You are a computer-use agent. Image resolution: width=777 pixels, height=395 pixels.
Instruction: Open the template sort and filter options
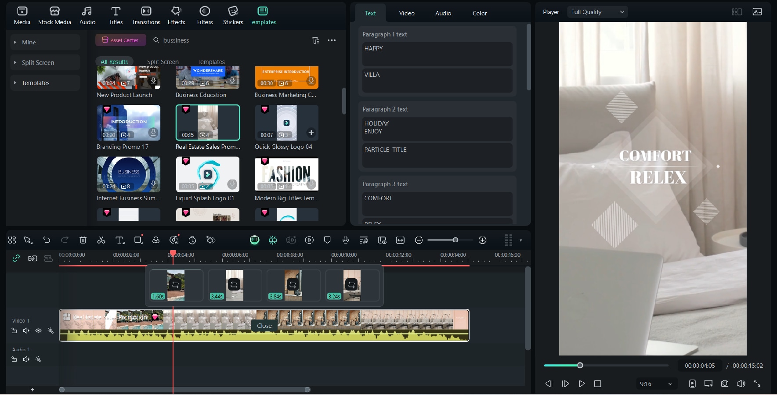[315, 40]
